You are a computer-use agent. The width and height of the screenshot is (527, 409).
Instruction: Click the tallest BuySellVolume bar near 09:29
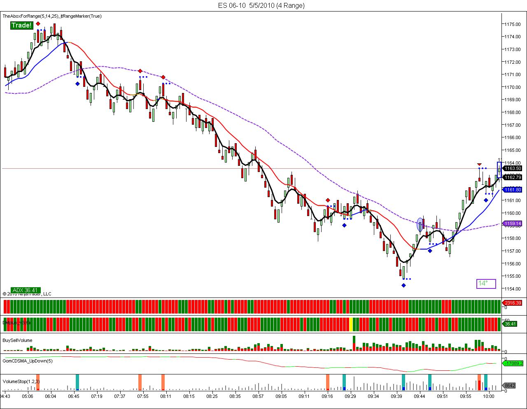click(354, 343)
